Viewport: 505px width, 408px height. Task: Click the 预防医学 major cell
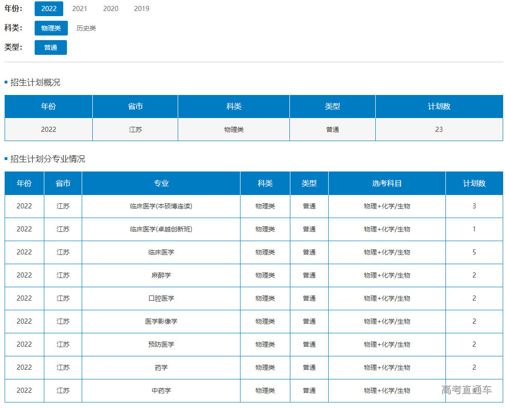(161, 344)
